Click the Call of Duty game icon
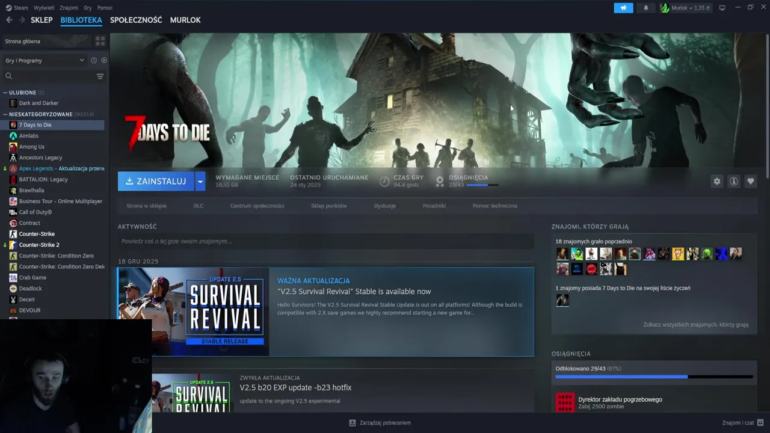 click(x=13, y=212)
